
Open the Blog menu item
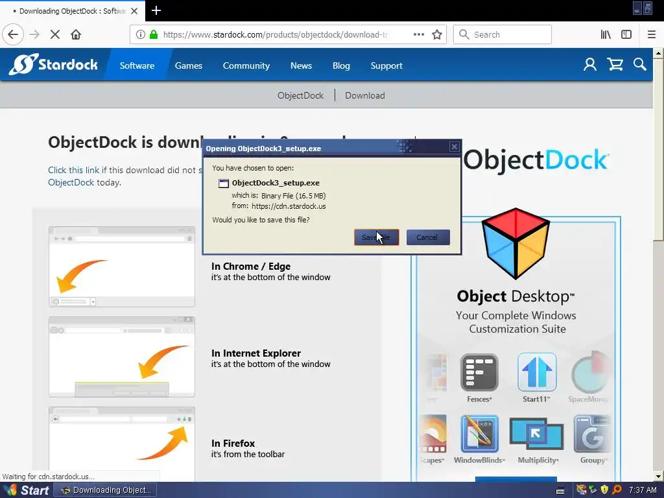(341, 65)
